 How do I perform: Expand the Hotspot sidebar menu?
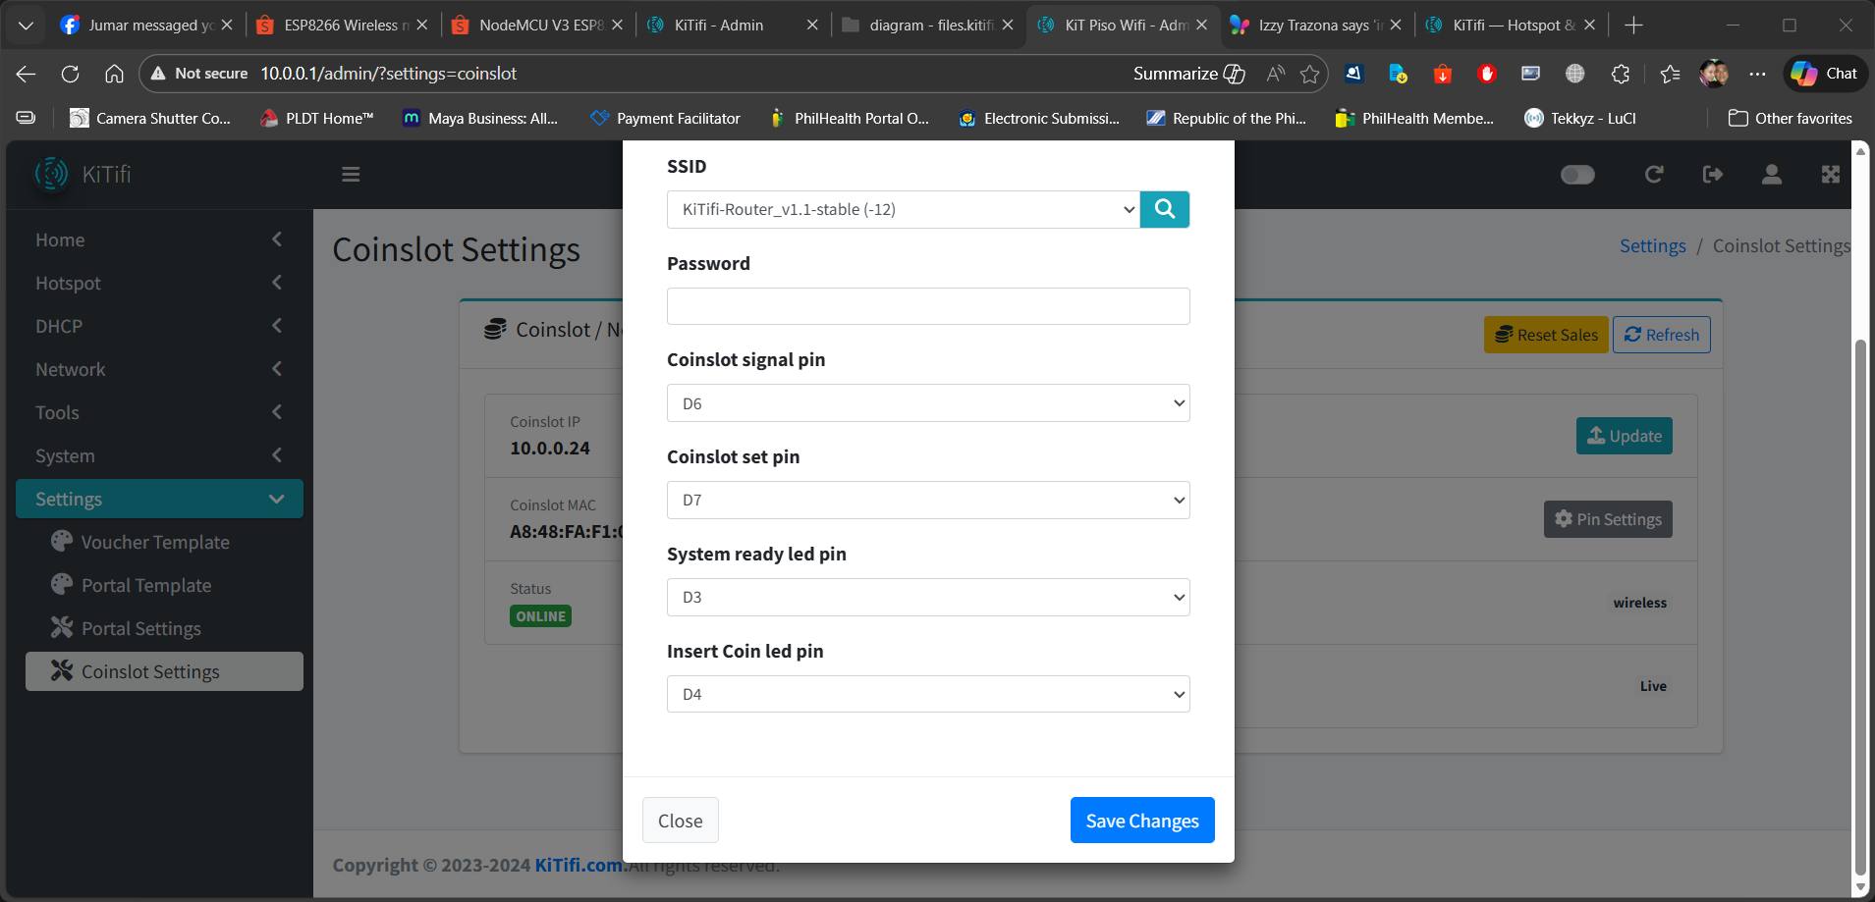click(x=159, y=283)
